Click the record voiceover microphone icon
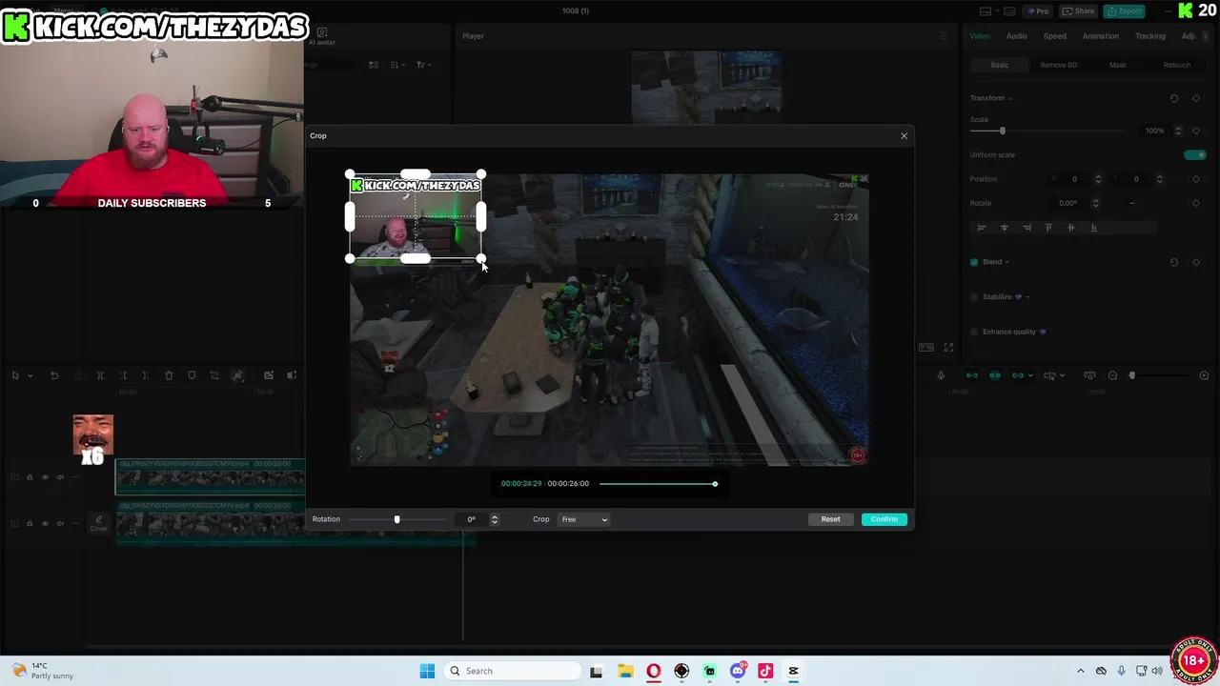Image resolution: width=1220 pixels, height=686 pixels. click(x=941, y=375)
